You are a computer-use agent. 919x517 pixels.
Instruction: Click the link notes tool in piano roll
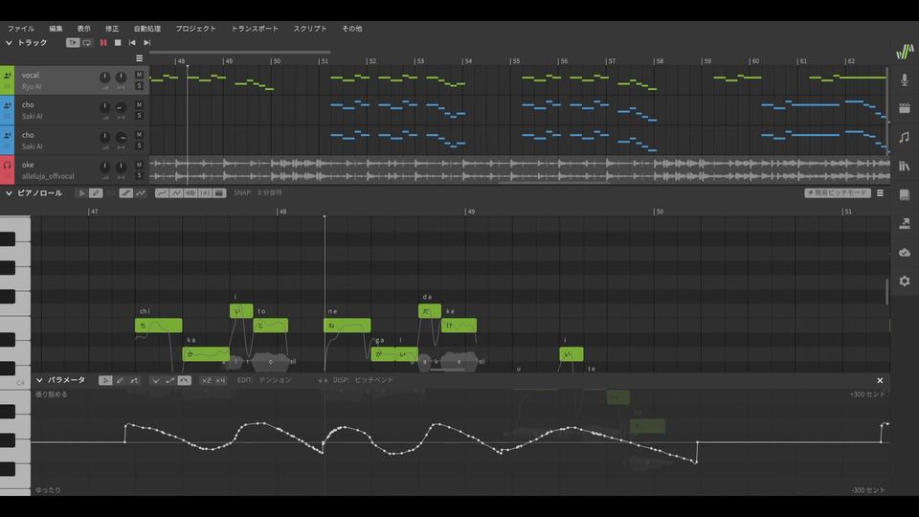click(x=110, y=192)
